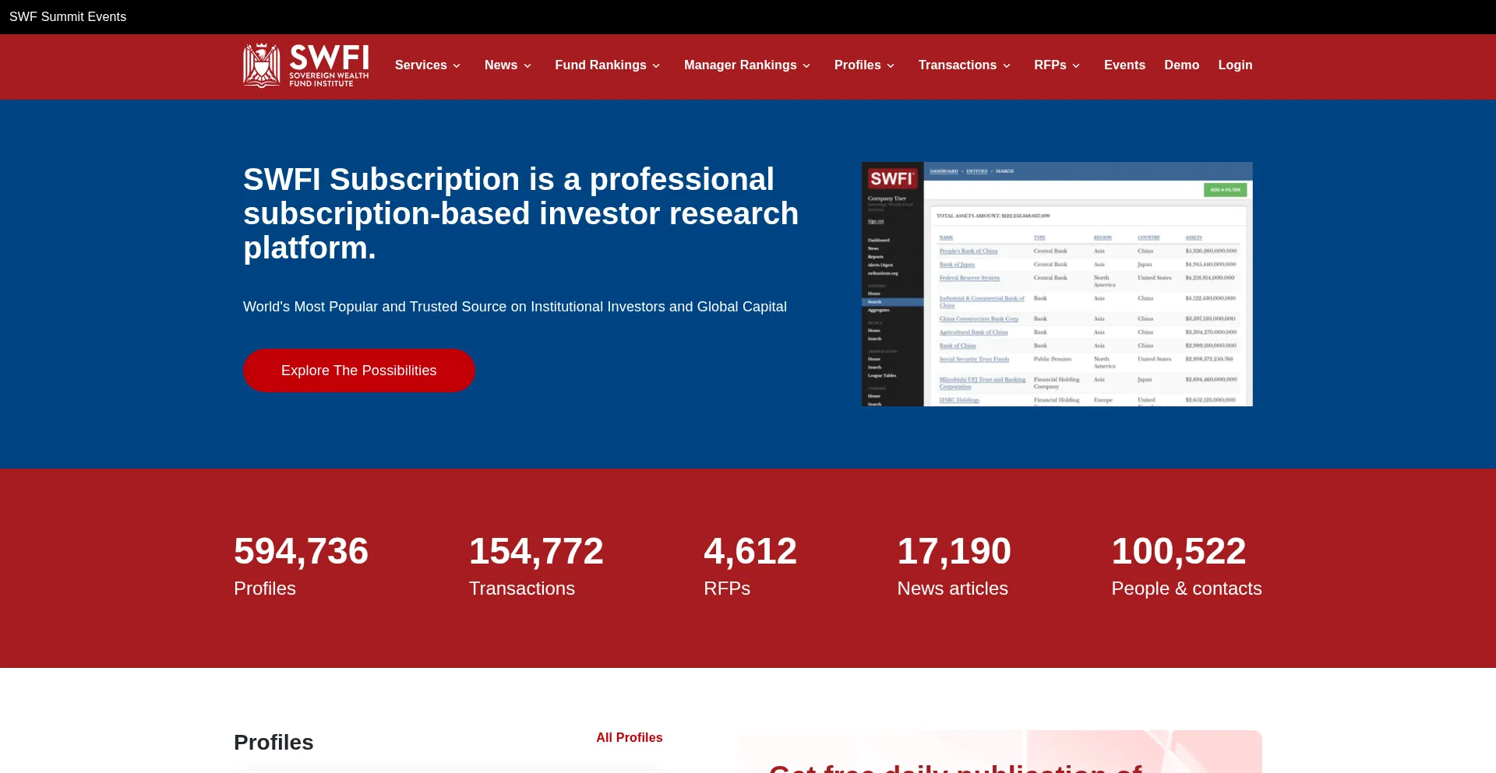Click the 594,736 Profiles statistic
The height and width of the screenshot is (773, 1496).
301,566
